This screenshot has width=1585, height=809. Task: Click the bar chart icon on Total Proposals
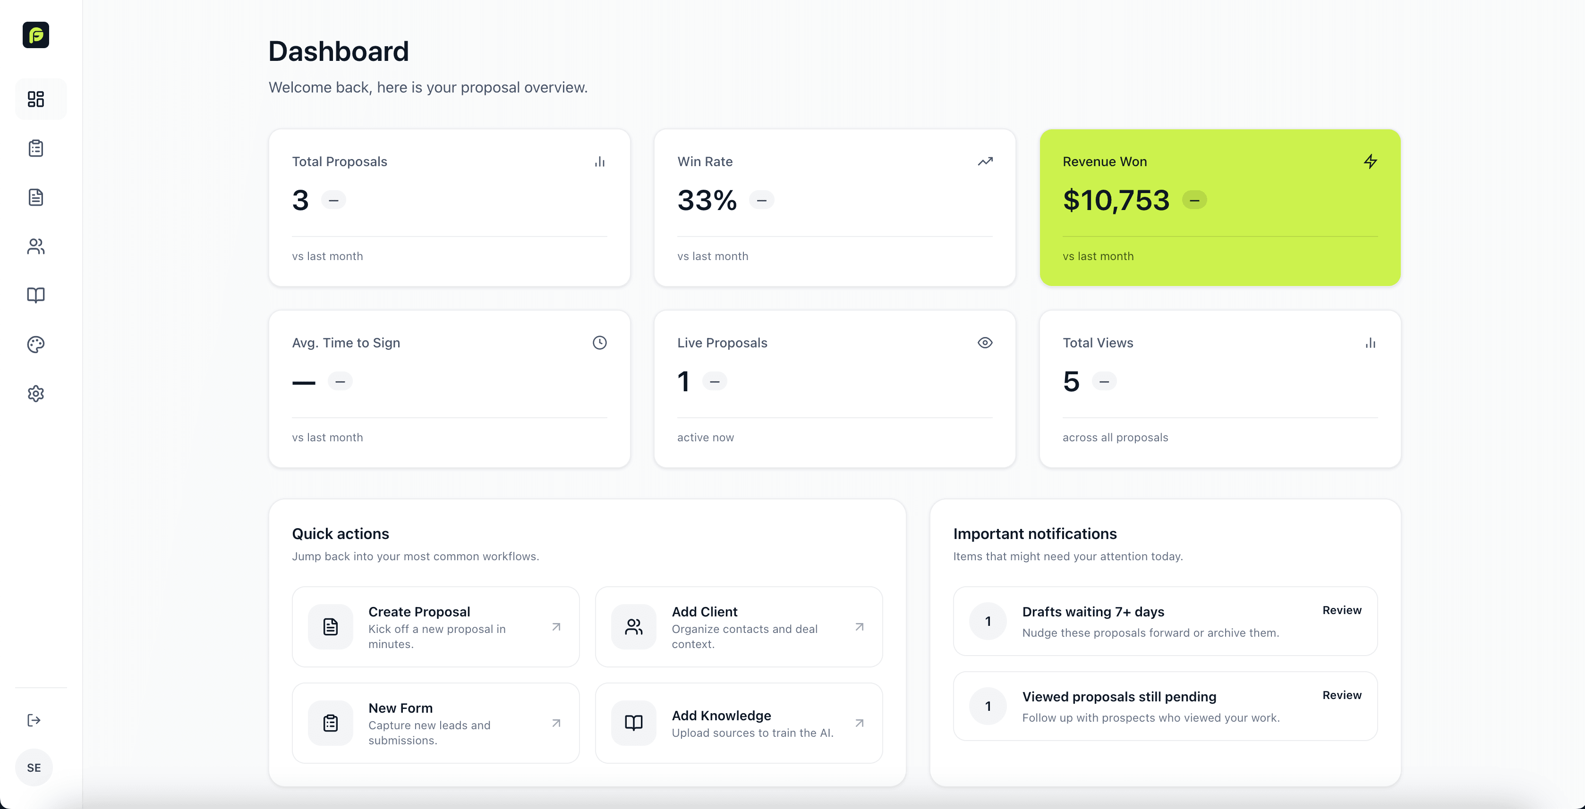click(x=600, y=161)
